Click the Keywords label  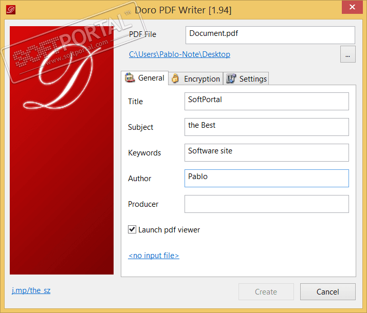[x=144, y=152]
